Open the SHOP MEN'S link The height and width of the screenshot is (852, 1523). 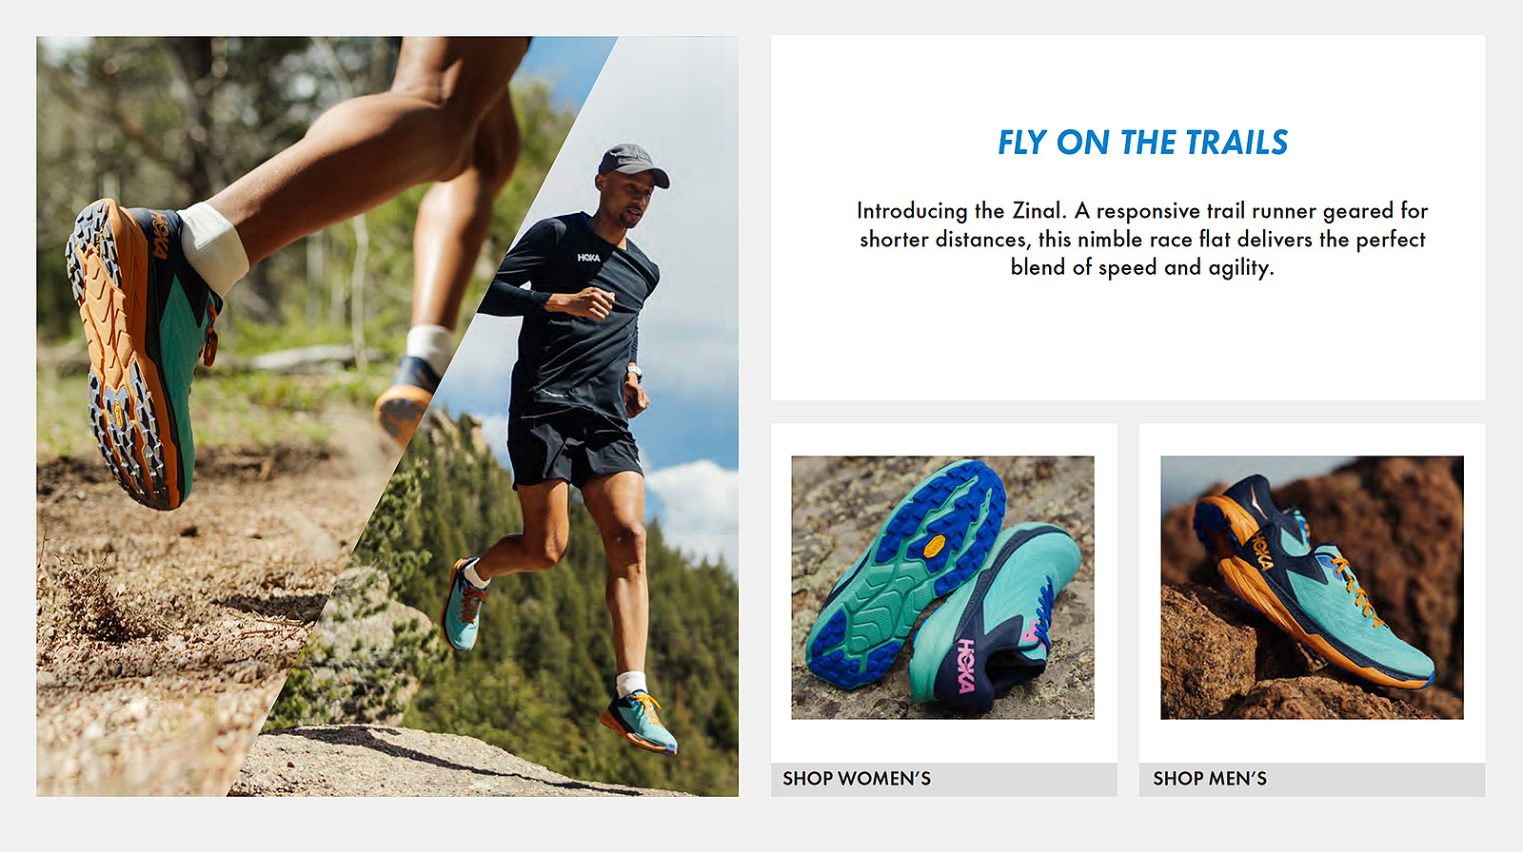click(x=1210, y=779)
